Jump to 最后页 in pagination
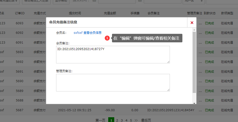The image size is (238, 122). (146, 120)
